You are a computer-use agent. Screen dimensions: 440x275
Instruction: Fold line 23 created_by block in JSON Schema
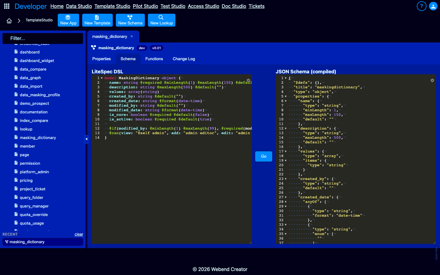coord(286,179)
